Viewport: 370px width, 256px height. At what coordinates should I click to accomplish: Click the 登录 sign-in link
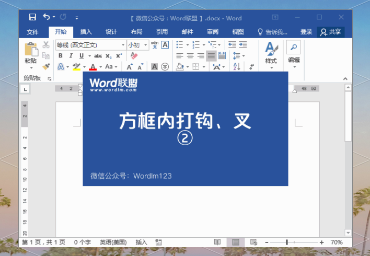pyautogui.click(x=306, y=32)
